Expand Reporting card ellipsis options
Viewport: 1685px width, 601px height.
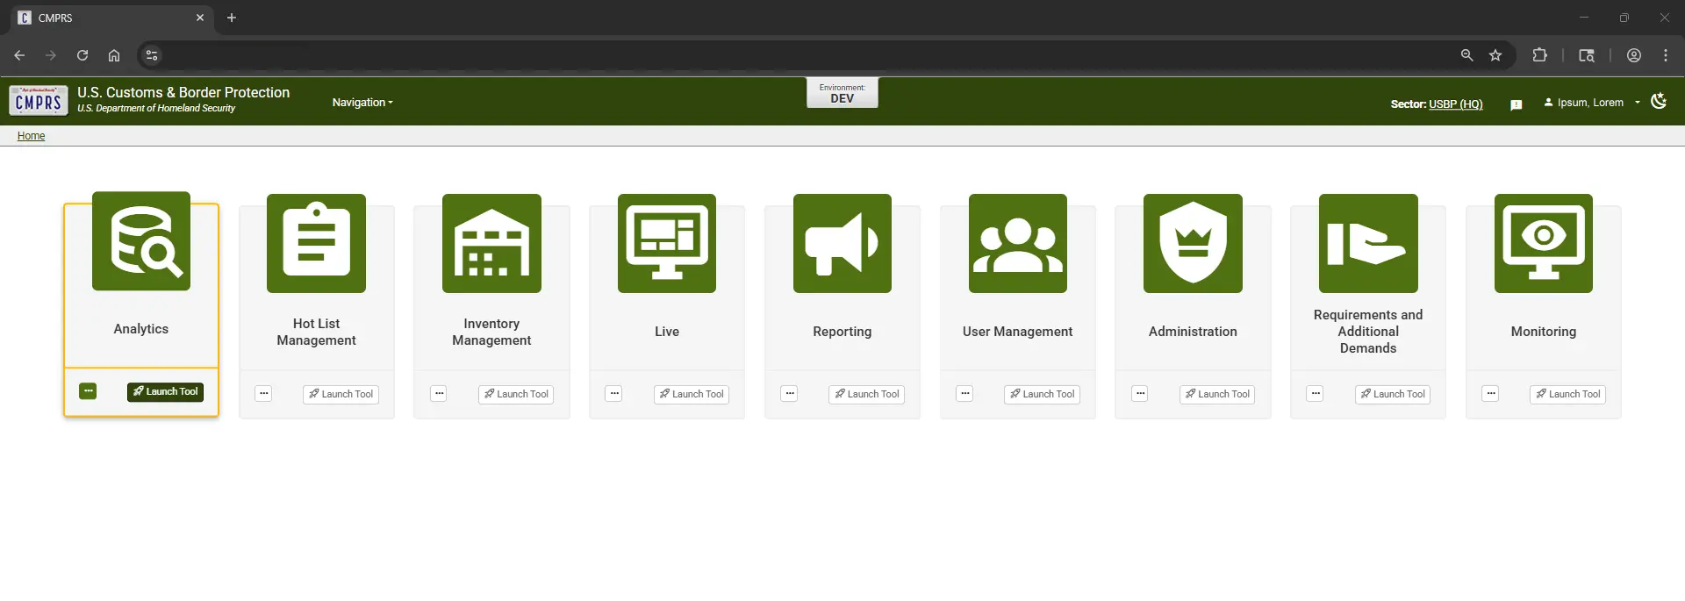[x=790, y=394]
